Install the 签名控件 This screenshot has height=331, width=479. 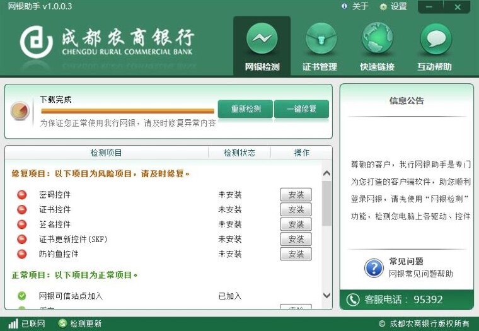point(296,224)
